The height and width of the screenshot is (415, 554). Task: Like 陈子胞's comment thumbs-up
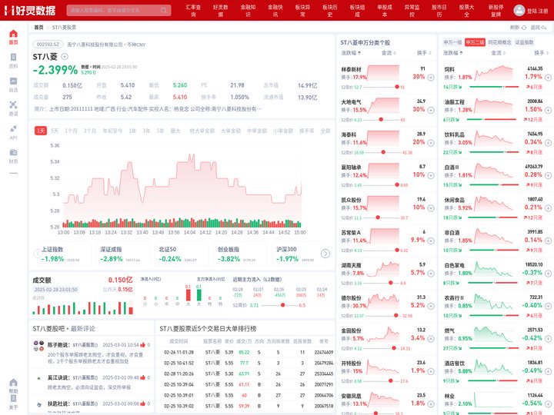click(143, 345)
